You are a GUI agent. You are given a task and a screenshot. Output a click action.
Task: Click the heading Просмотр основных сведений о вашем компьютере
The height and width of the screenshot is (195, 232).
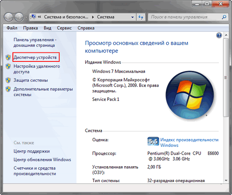click(137, 47)
